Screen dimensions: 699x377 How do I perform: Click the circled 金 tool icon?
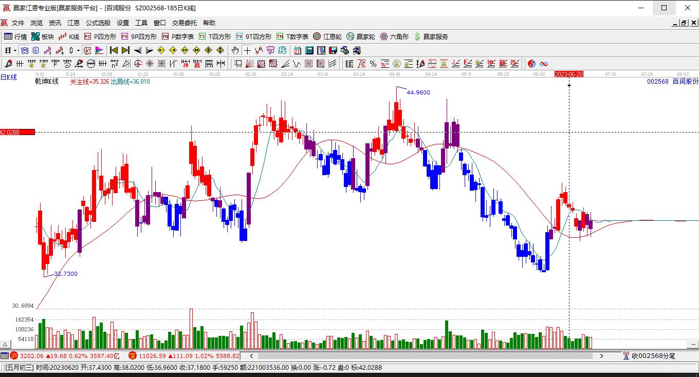coord(397,64)
